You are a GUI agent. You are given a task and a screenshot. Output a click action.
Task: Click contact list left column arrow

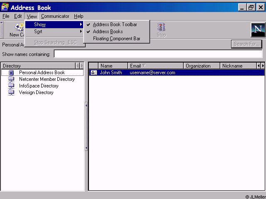259,66
